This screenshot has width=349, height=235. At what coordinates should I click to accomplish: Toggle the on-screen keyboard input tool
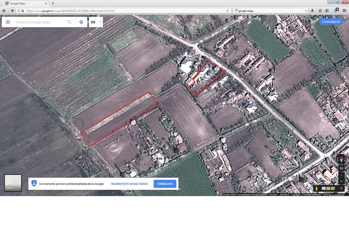pos(93,22)
